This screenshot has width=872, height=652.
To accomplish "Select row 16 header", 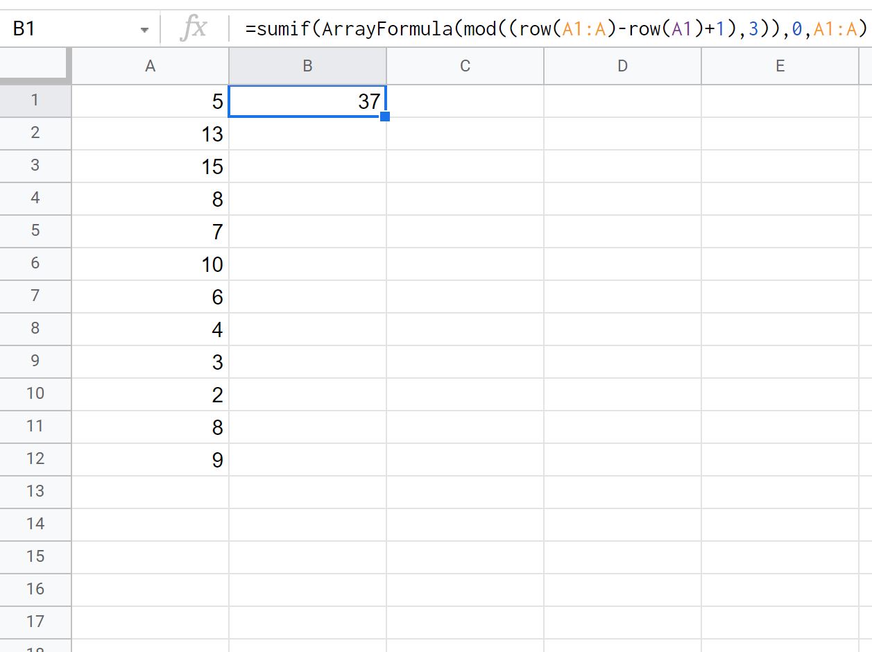I will tap(35, 590).
